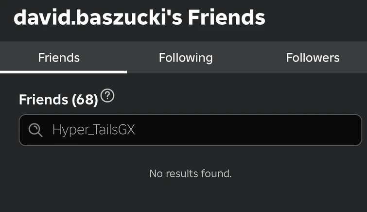
Task: Click the magnifying glass search icon
Action: point(35,130)
